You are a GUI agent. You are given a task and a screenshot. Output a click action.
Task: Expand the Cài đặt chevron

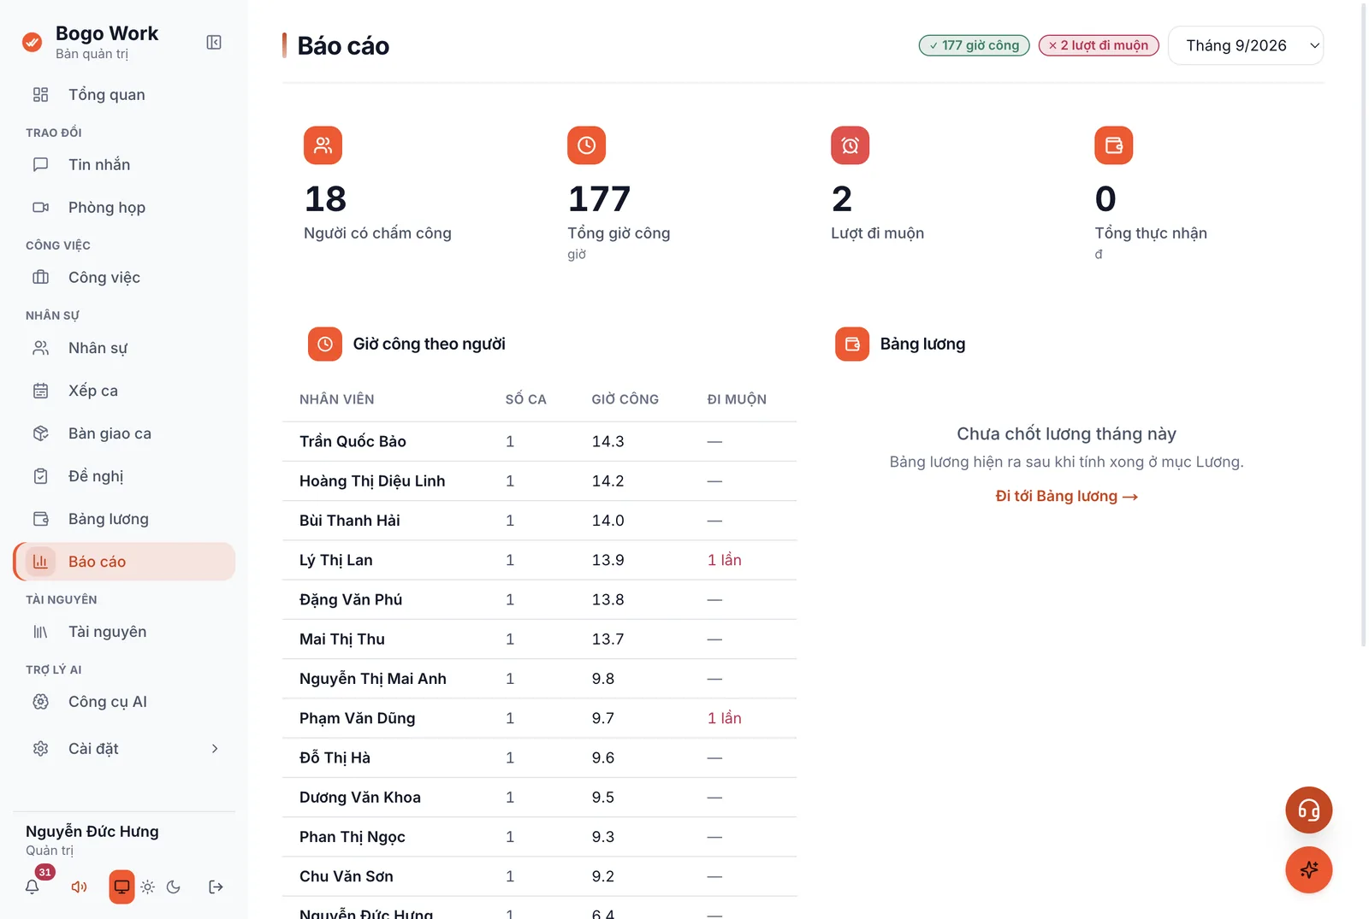pos(215,749)
